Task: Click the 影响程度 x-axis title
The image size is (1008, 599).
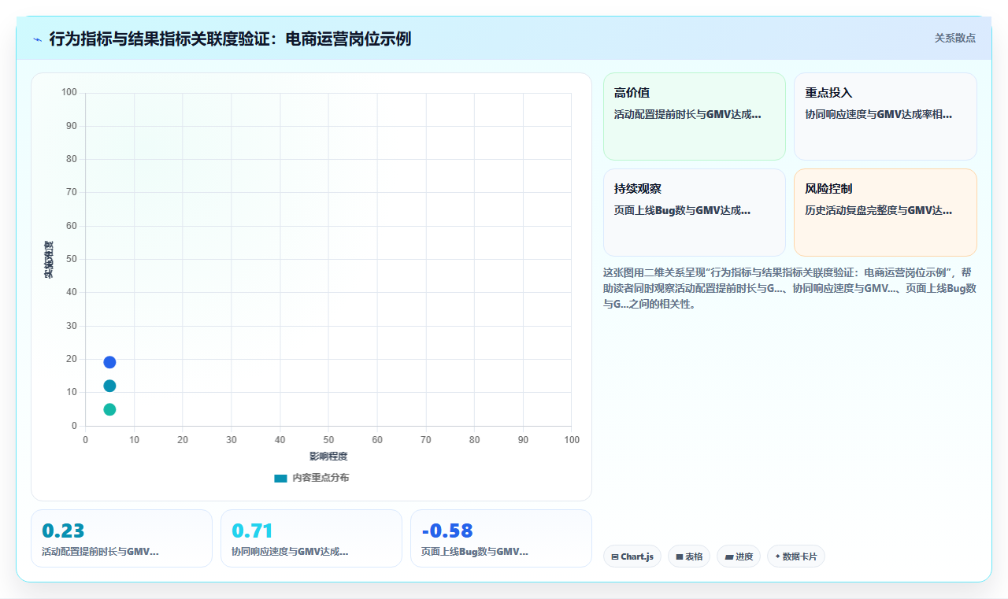Action: click(x=328, y=457)
